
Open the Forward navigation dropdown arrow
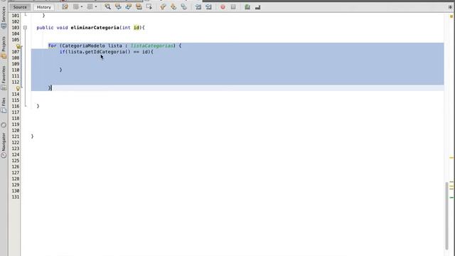[x=96, y=6]
